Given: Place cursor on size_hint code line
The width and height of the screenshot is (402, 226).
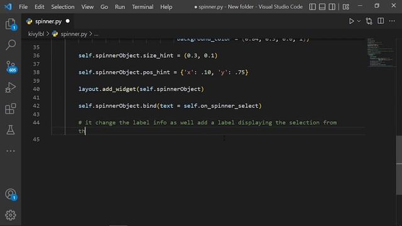Looking at the screenshot, I should click(148, 56).
